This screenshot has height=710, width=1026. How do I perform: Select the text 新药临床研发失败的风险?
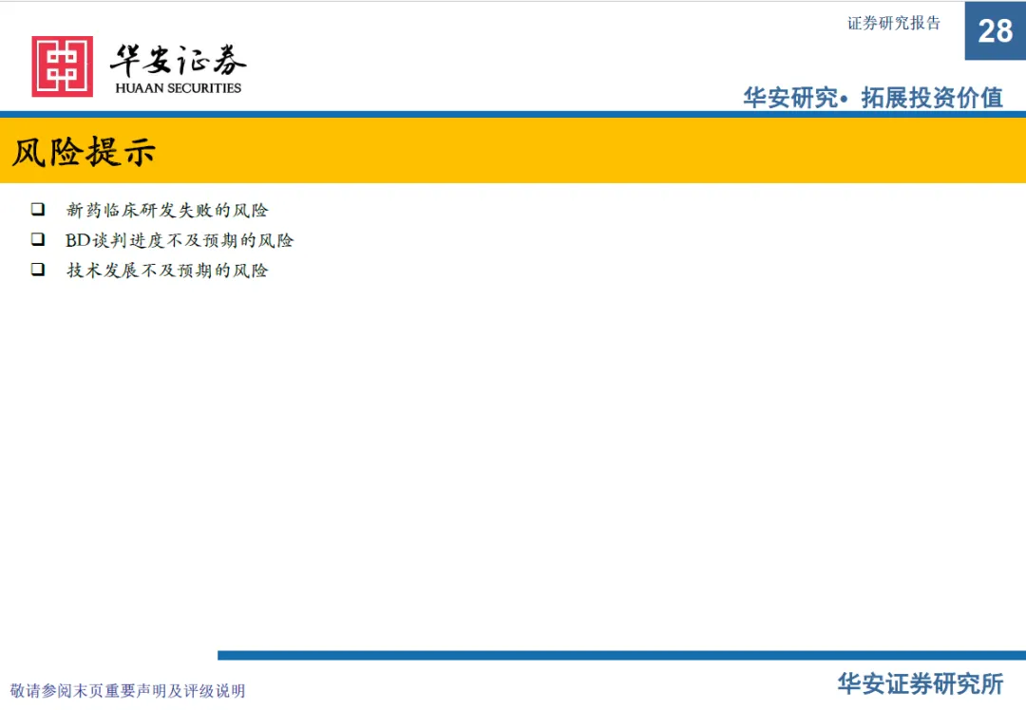[167, 210]
